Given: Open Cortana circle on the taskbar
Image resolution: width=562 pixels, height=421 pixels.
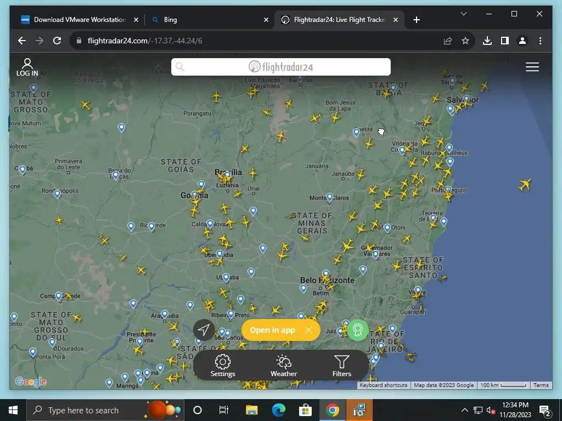Looking at the screenshot, I should pos(197,410).
